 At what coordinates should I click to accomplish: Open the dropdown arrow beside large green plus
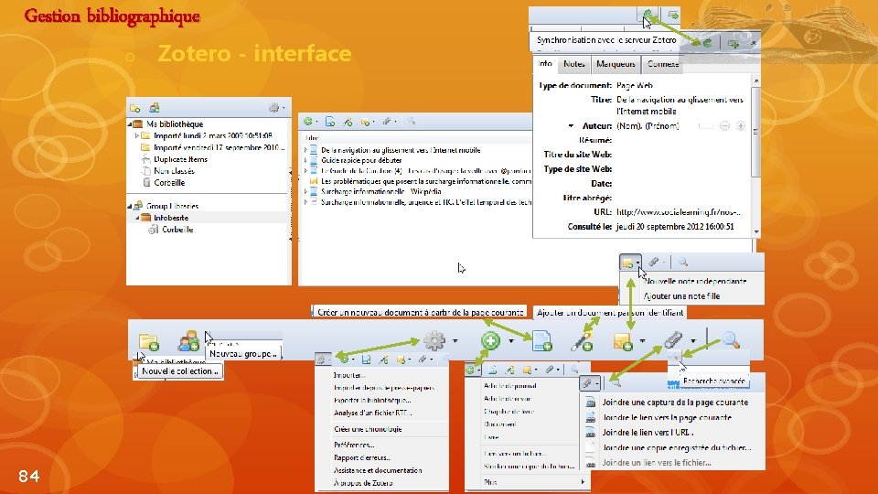tap(510, 340)
